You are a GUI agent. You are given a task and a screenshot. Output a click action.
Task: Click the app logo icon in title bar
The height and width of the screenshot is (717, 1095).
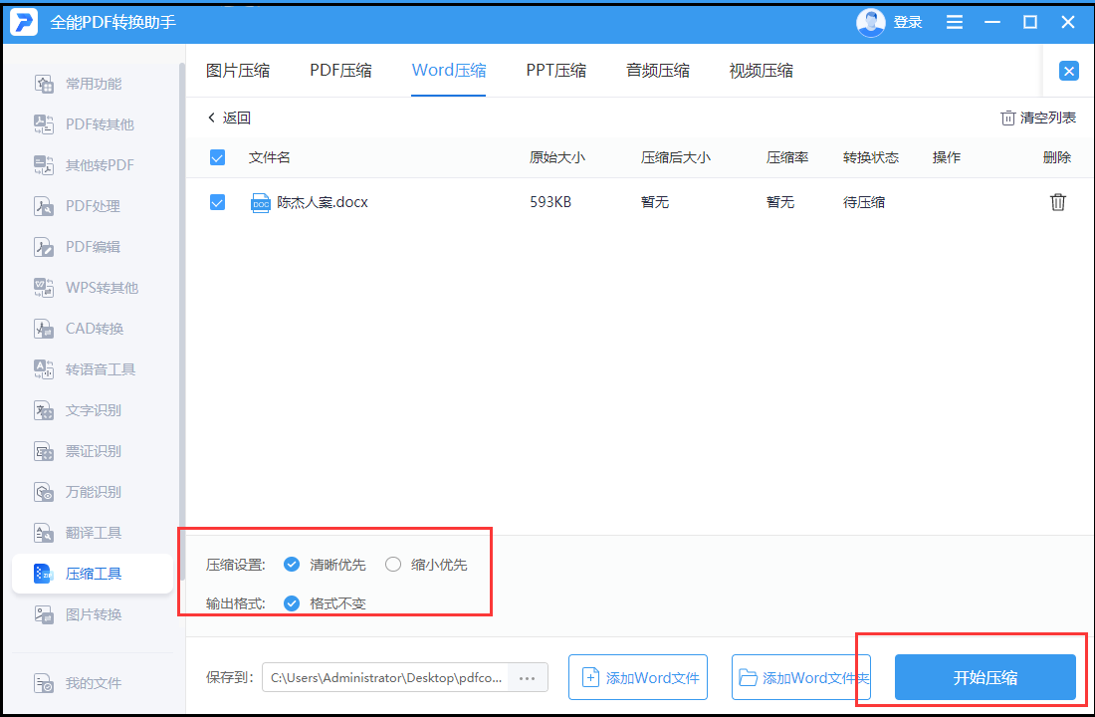24,22
